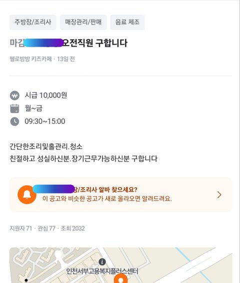Click the 시급 10,000원 wage text

[x=46, y=95]
